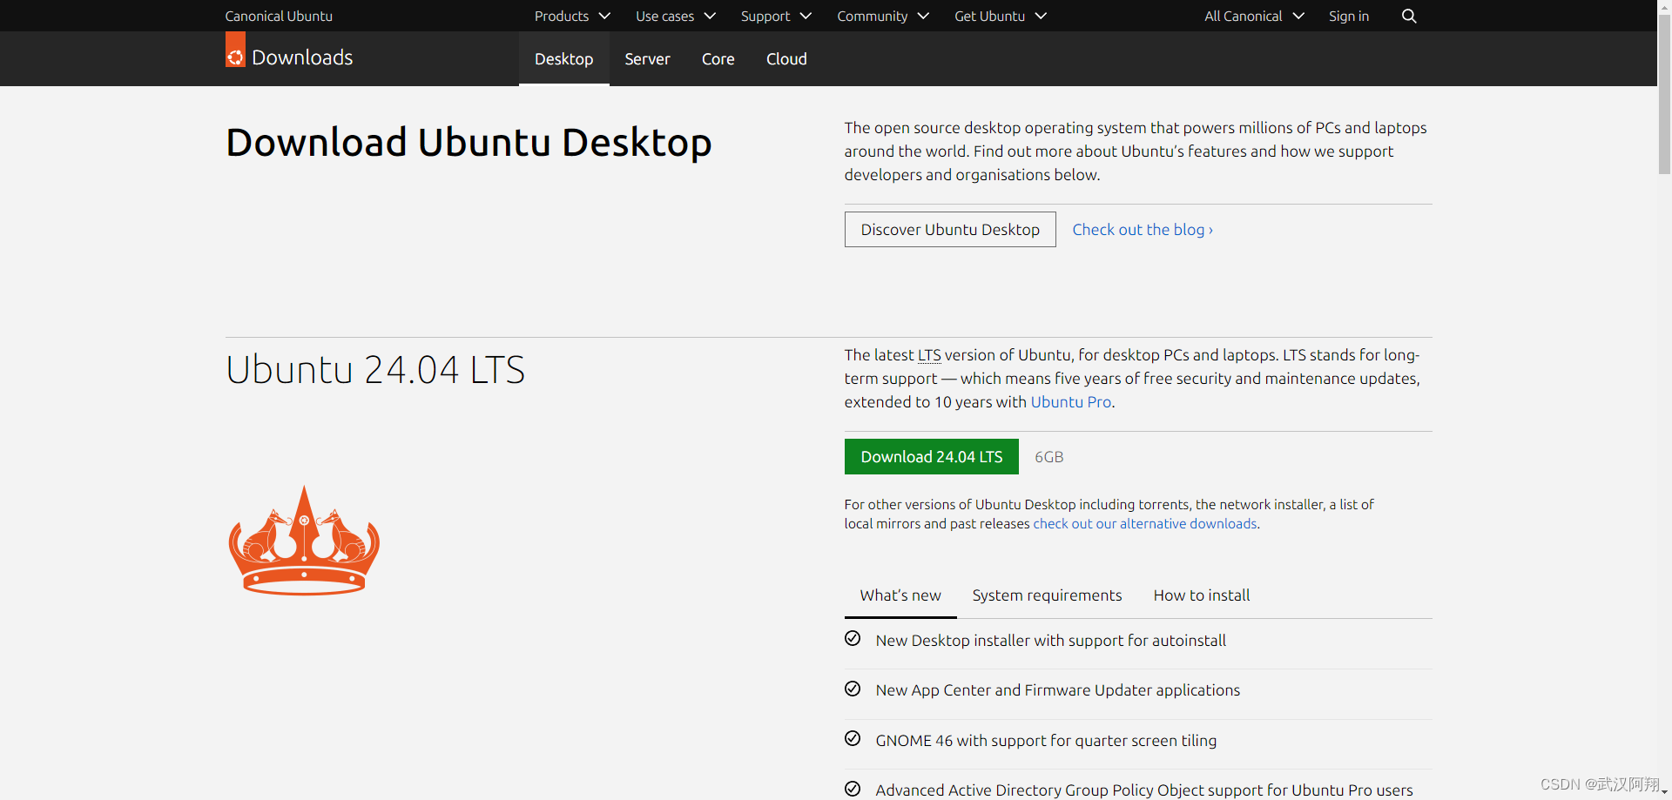Click the search magnifier icon
1672x800 pixels.
tap(1408, 16)
